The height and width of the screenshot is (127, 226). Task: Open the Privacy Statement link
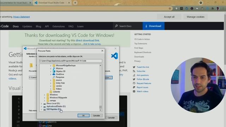click(x=22, y=17)
